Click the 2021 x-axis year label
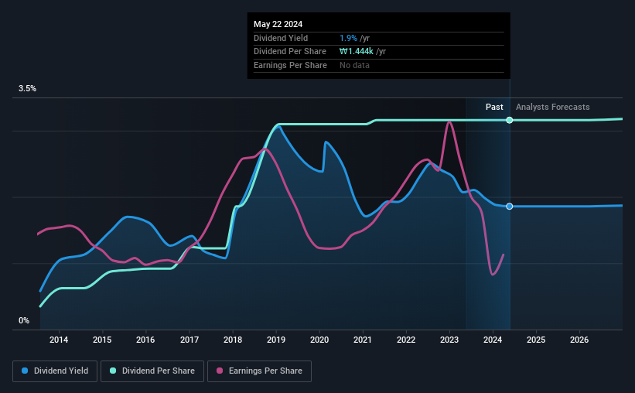 [363, 340]
